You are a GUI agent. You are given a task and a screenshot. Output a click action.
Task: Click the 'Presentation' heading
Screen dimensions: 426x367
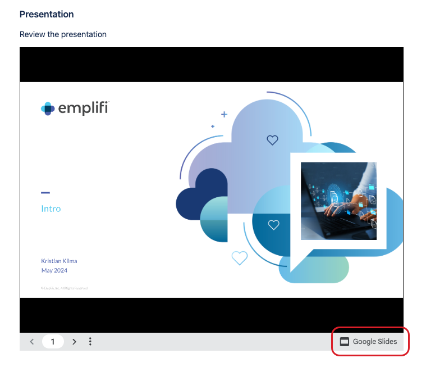click(x=47, y=14)
